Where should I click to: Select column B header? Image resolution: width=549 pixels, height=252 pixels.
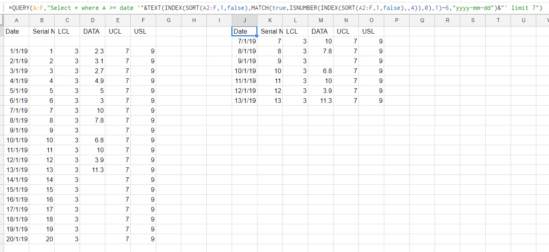42,20
